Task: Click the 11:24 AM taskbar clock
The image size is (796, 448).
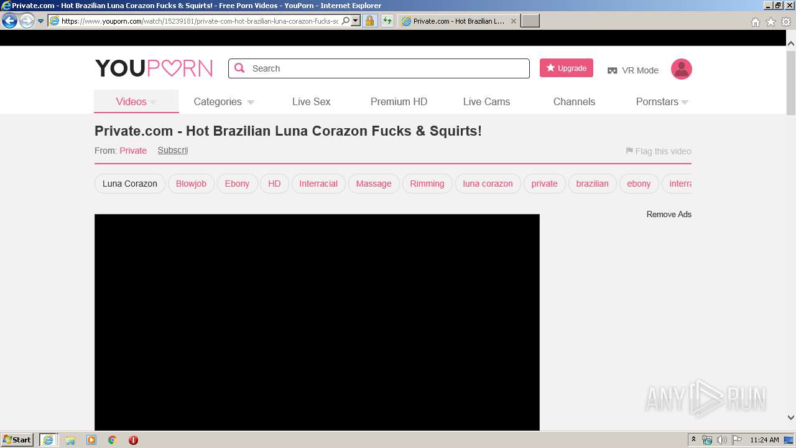Action: point(764,440)
